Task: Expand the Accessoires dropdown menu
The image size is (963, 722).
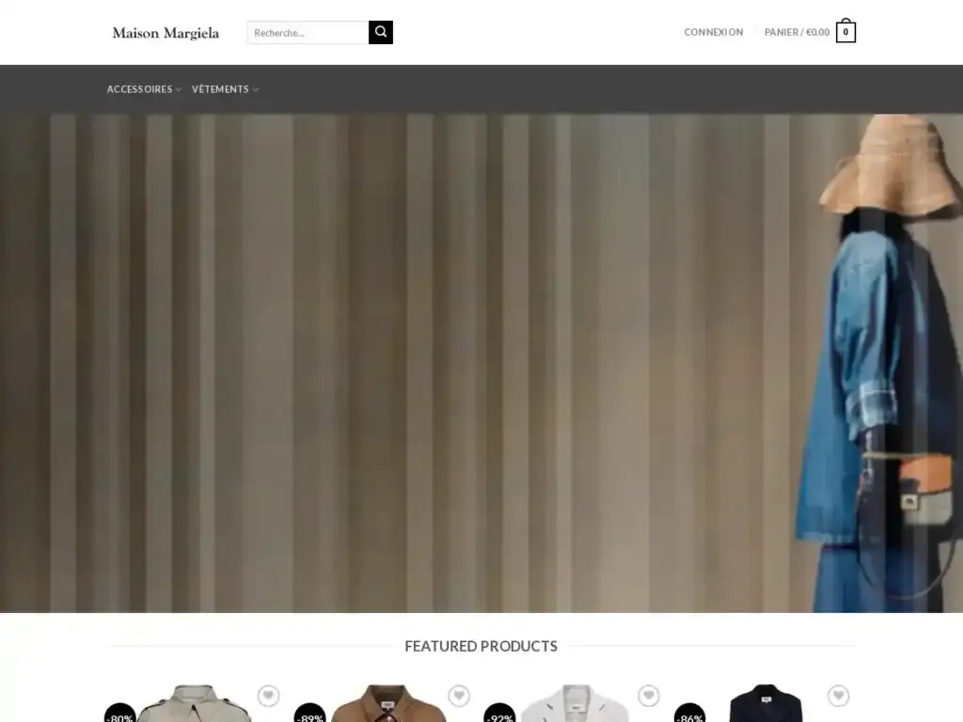Action: [144, 89]
